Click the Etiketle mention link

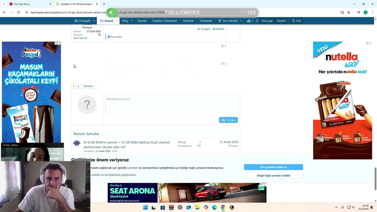point(219,29)
